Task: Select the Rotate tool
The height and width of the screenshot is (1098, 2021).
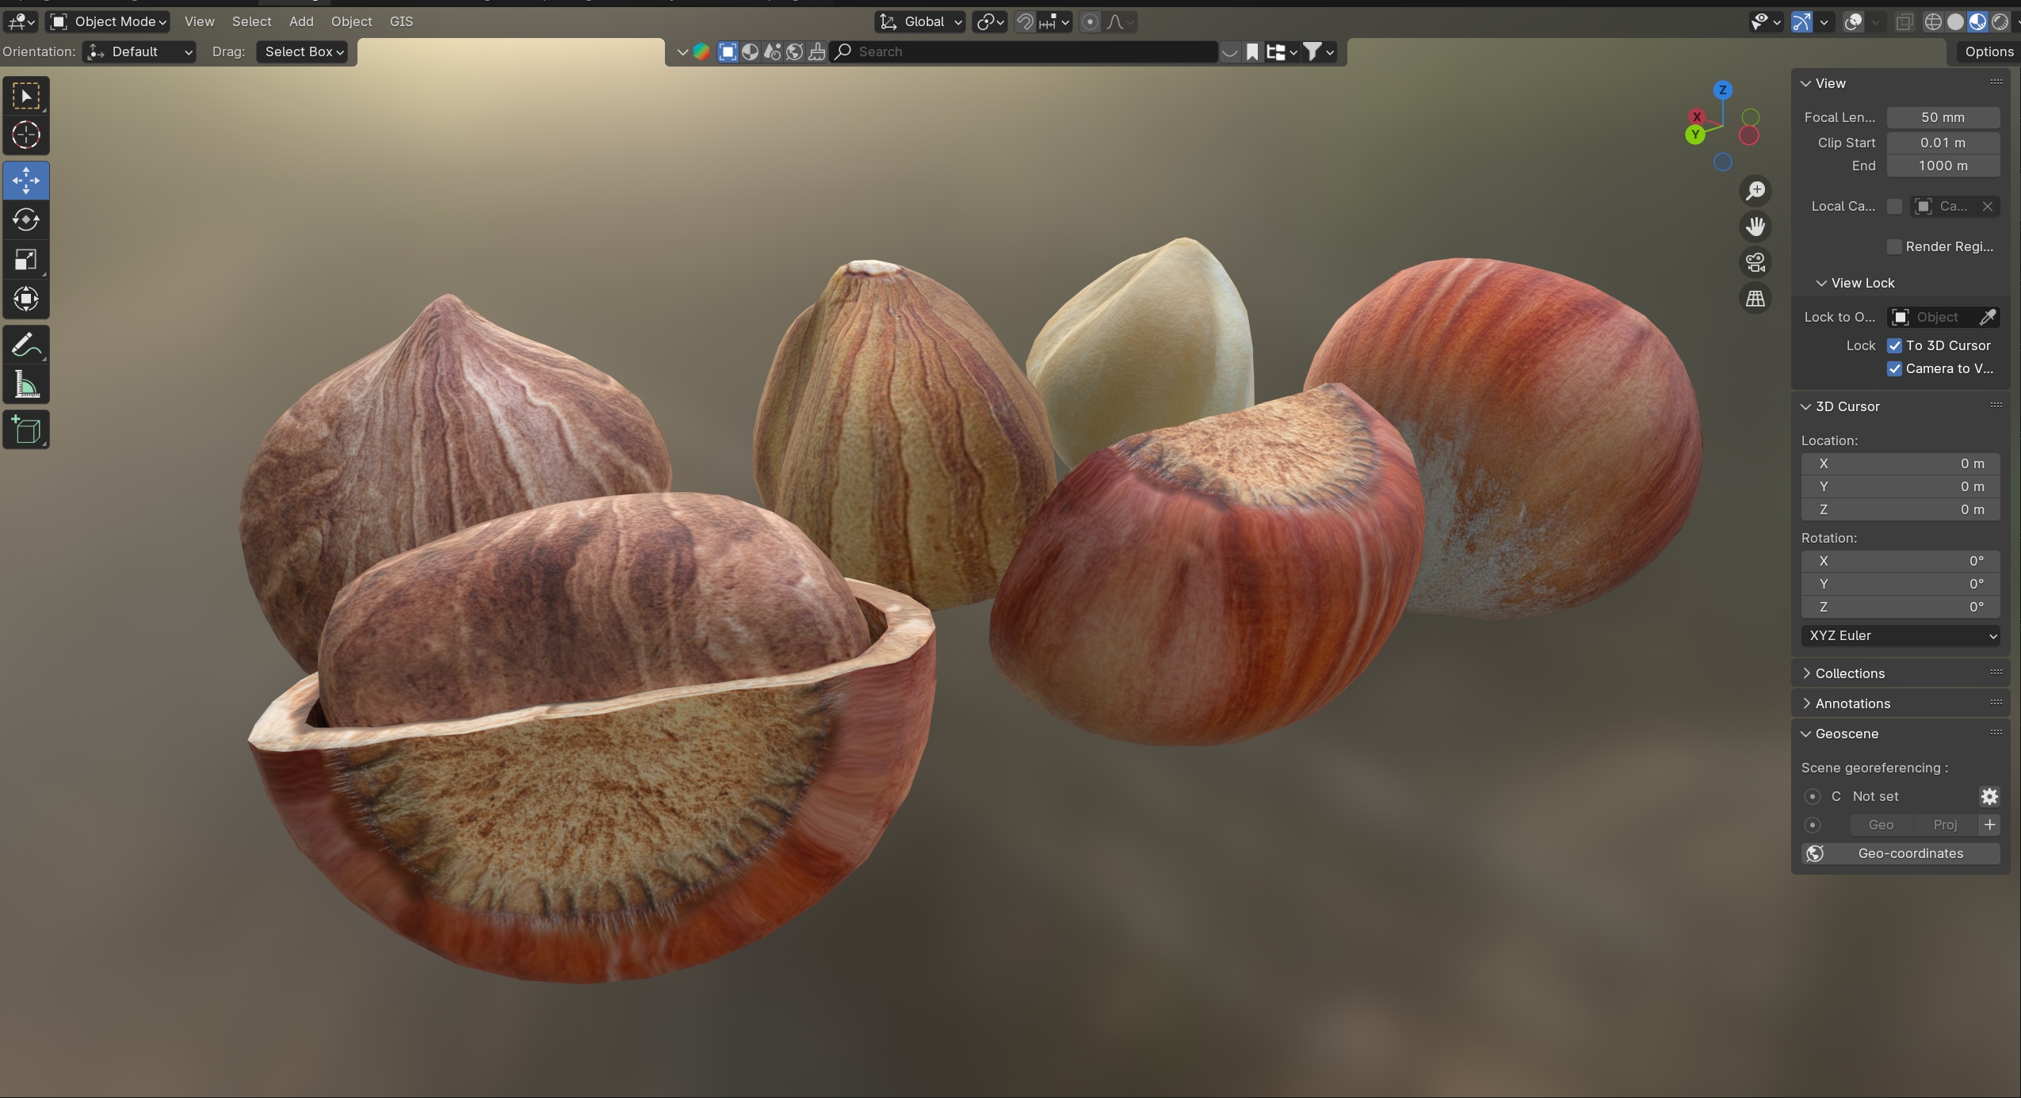Action: tap(25, 219)
